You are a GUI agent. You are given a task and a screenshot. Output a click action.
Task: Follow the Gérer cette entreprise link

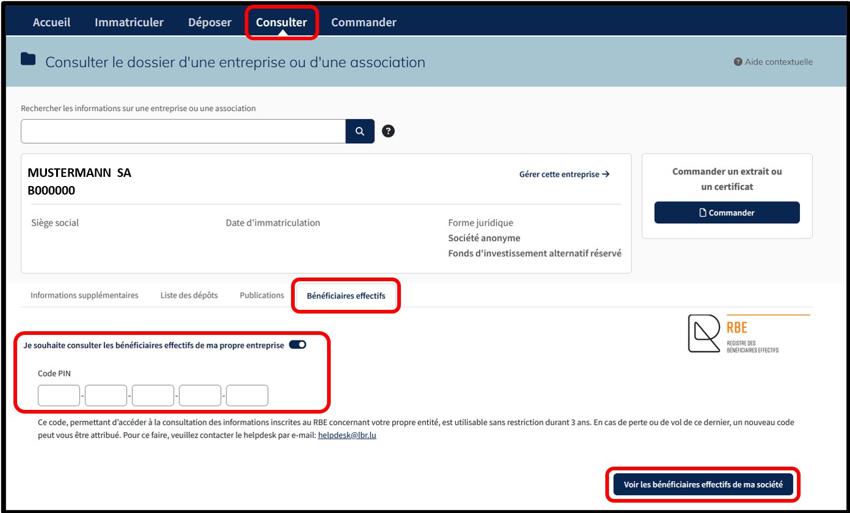pyautogui.click(x=564, y=174)
